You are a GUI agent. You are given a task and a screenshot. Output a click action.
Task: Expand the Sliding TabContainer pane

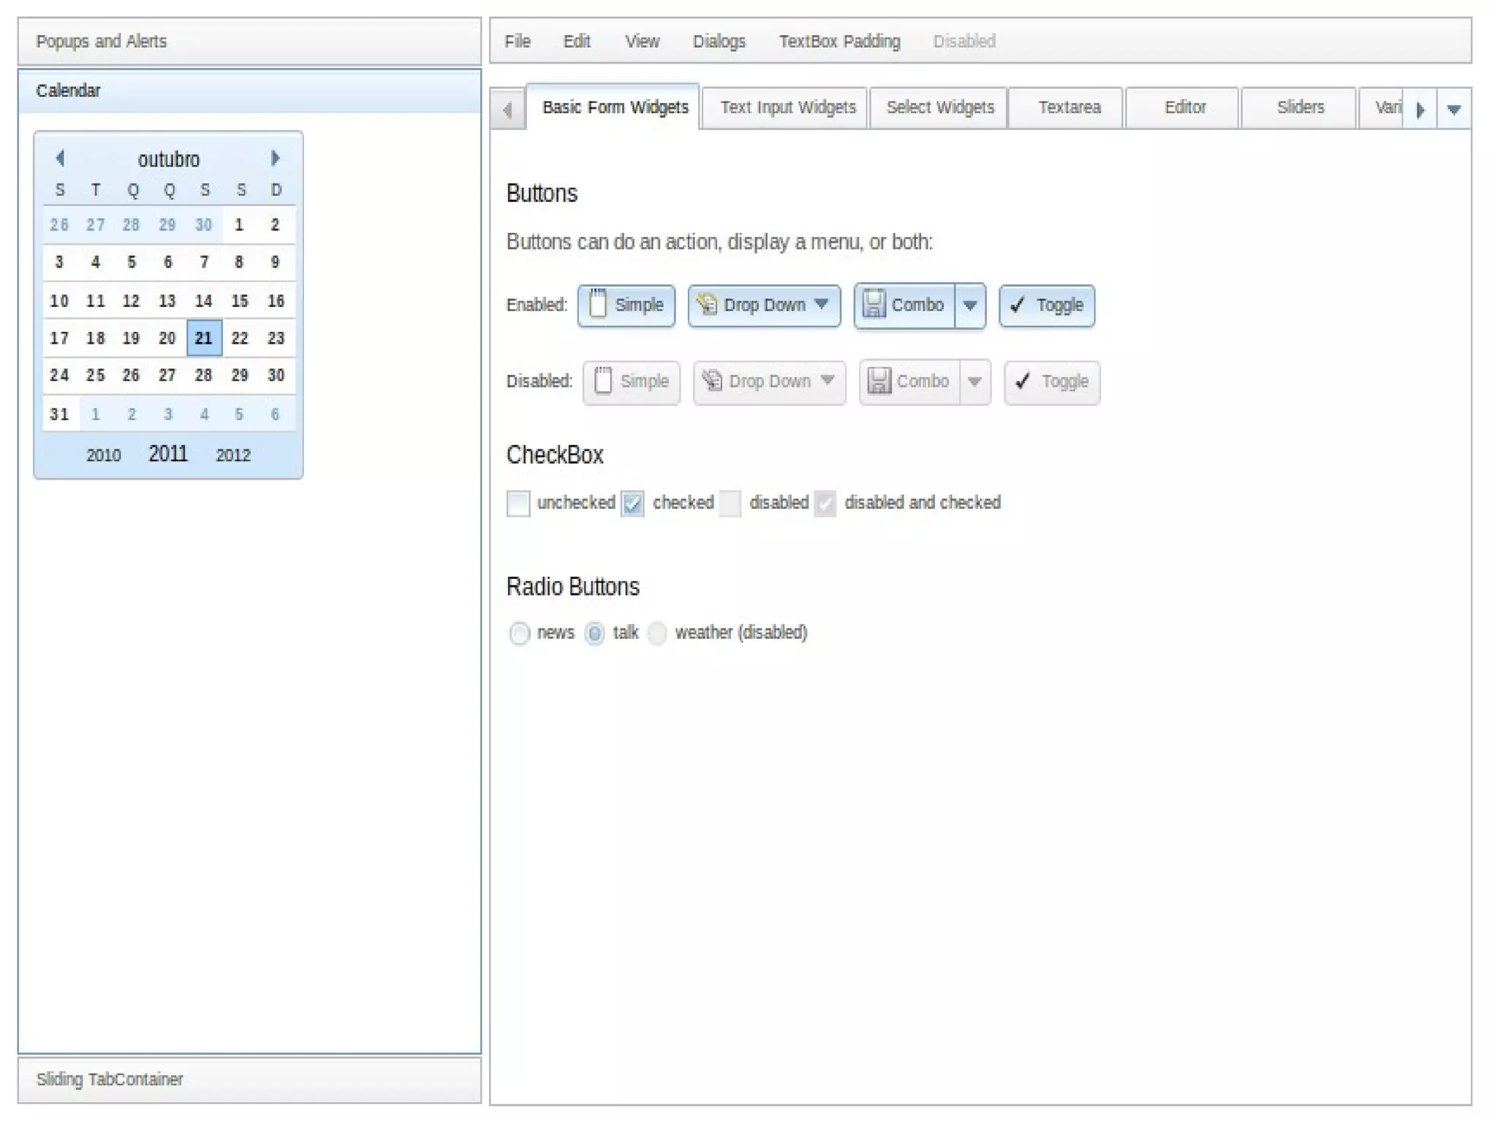249,1080
